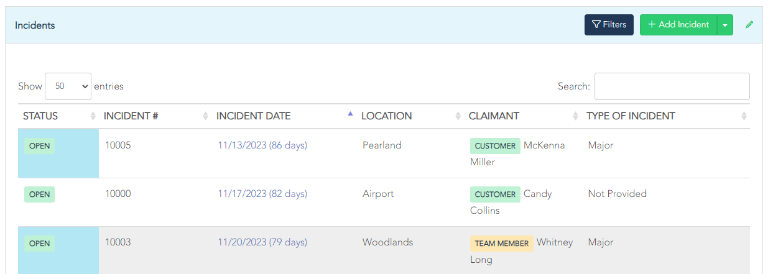Open the Show entries count dropdown
Image resolution: width=768 pixels, height=274 pixels.
[68, 86]
